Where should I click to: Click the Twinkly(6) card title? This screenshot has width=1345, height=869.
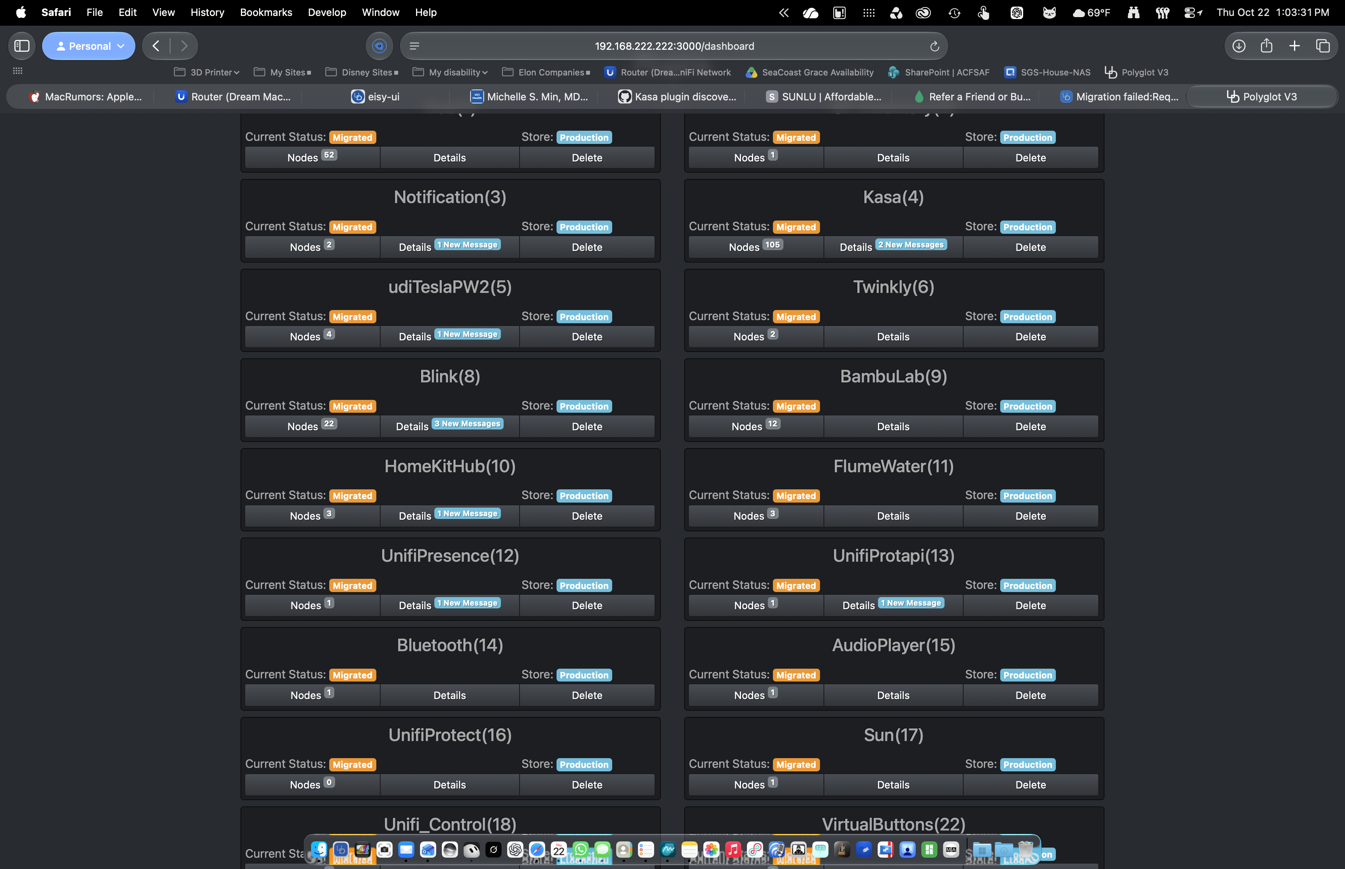point(894,287)
